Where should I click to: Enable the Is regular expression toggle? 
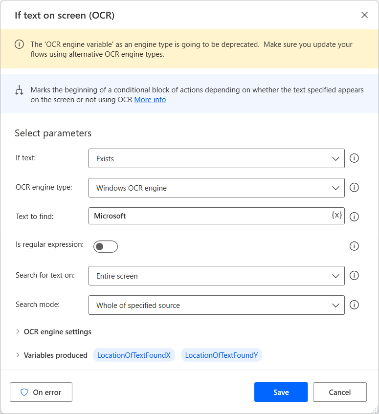105,246
